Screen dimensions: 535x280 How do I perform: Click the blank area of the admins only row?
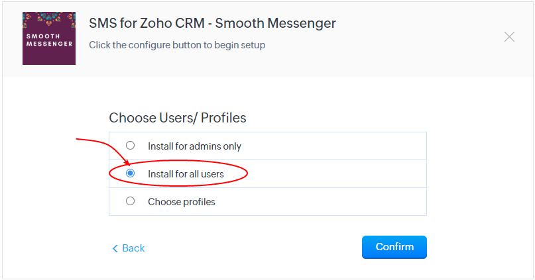coord(333,146)
